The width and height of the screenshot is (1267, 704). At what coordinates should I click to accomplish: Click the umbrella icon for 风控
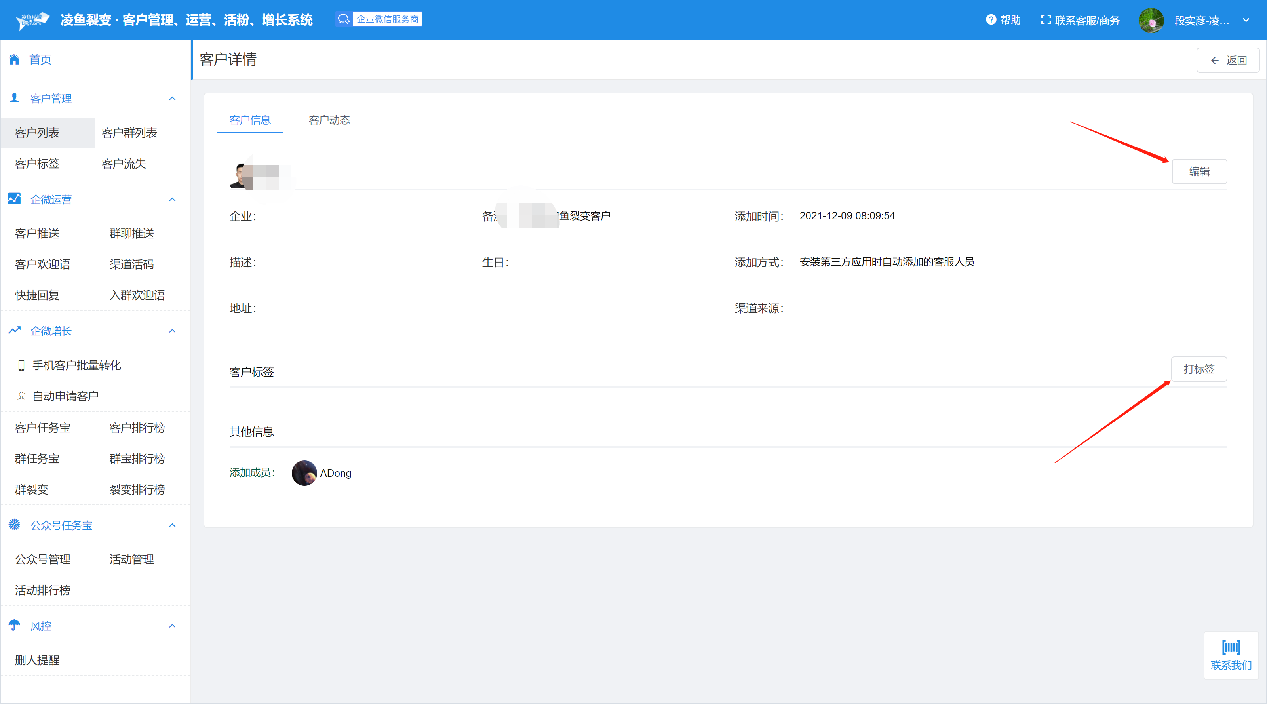[x=14, y=625]
